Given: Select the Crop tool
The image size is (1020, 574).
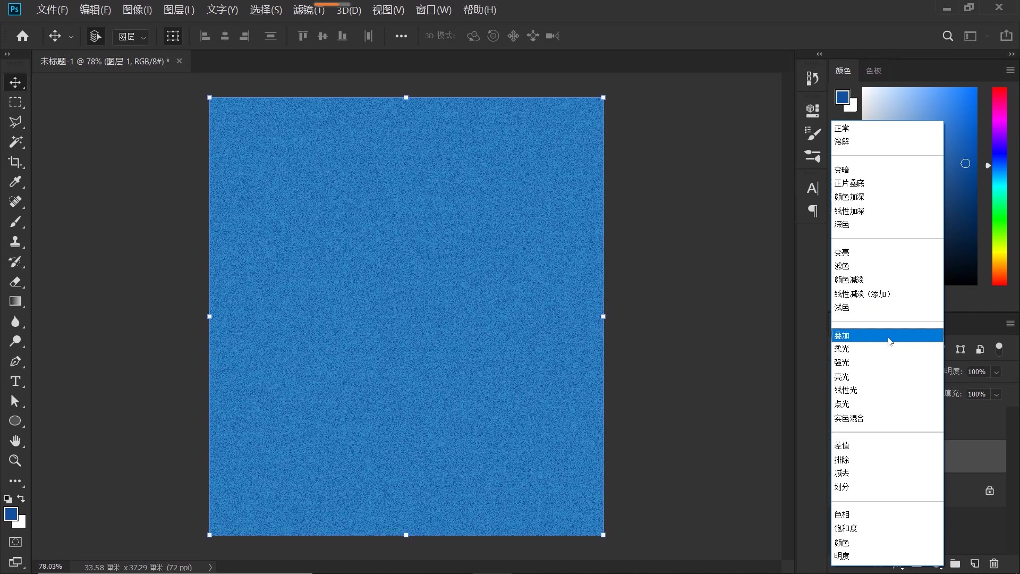Looking at the screenshot, I should 15,162.
